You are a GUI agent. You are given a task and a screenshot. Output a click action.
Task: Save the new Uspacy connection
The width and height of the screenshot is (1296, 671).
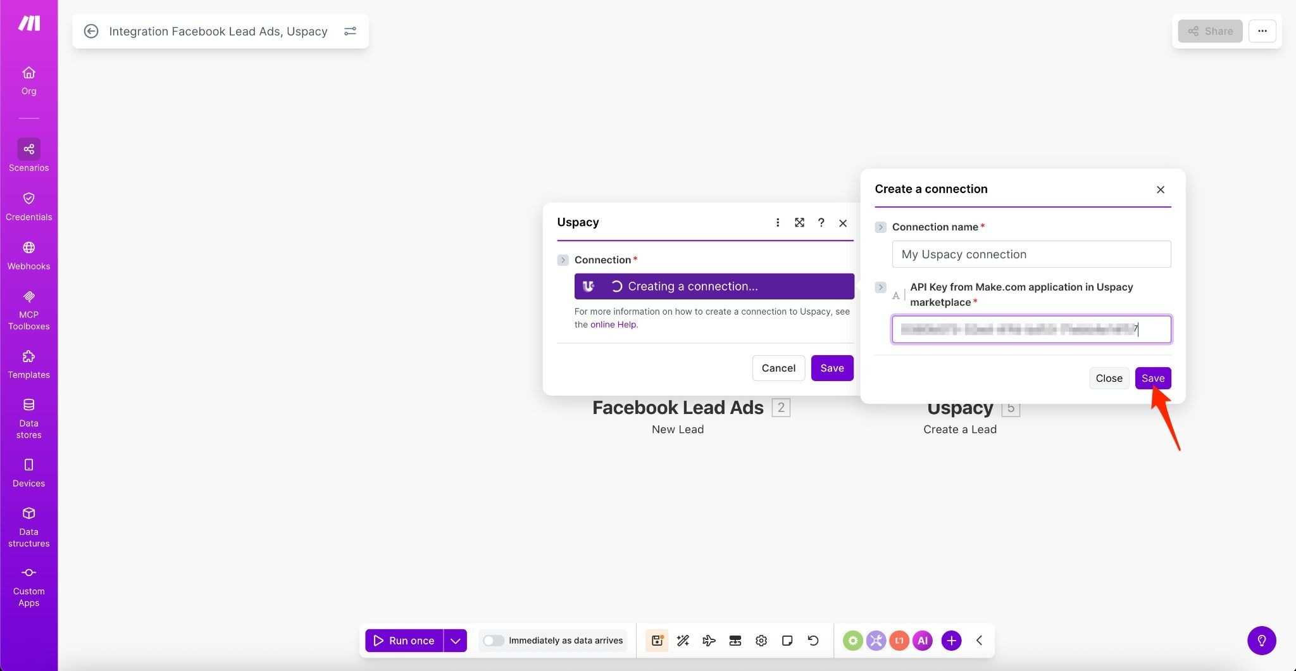coord(1152,378)
